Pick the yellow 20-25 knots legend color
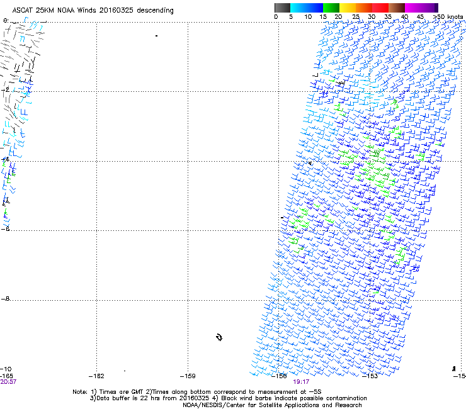466x409 pixels. coord(348,8)
